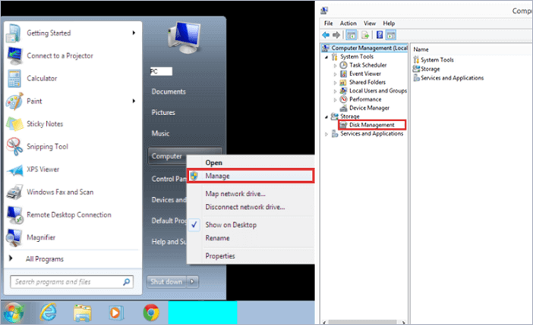Click the Export List toolbar icon
This screenshot has width=533, height=325.
pyautogui.click(x=365, y=35)
